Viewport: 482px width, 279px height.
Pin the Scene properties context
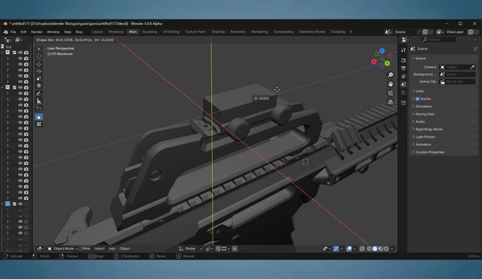pyautogui.click(x=476, y=49)
